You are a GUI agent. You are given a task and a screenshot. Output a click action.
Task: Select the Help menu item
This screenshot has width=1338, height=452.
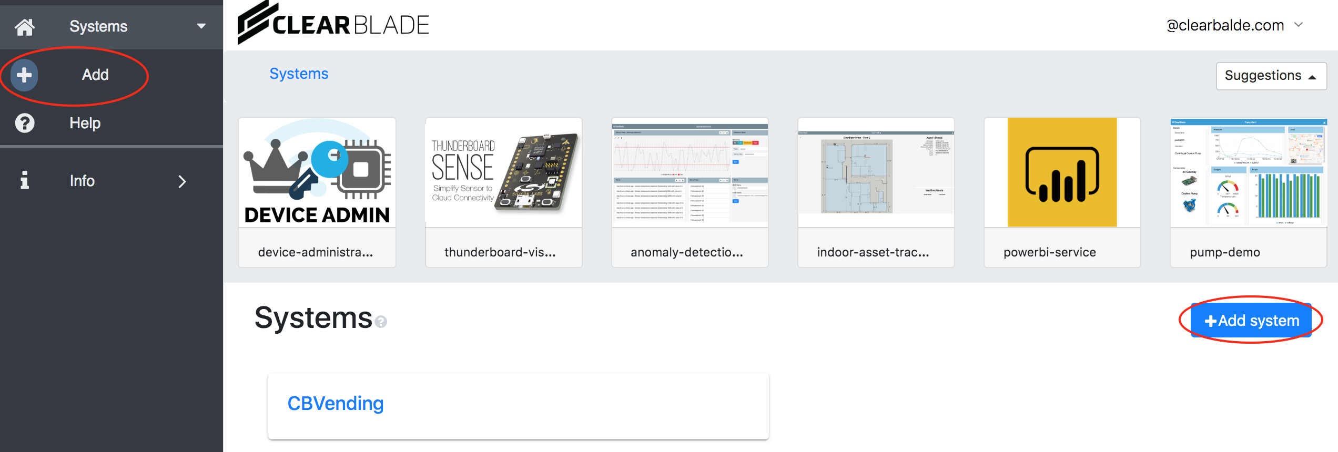[x=85, y=123]
